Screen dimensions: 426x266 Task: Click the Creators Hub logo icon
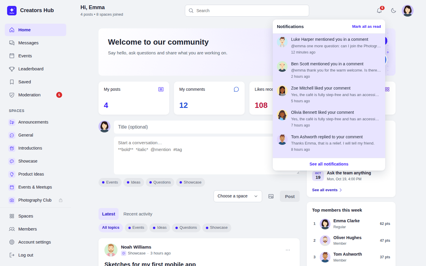click(x=12, y=10)
